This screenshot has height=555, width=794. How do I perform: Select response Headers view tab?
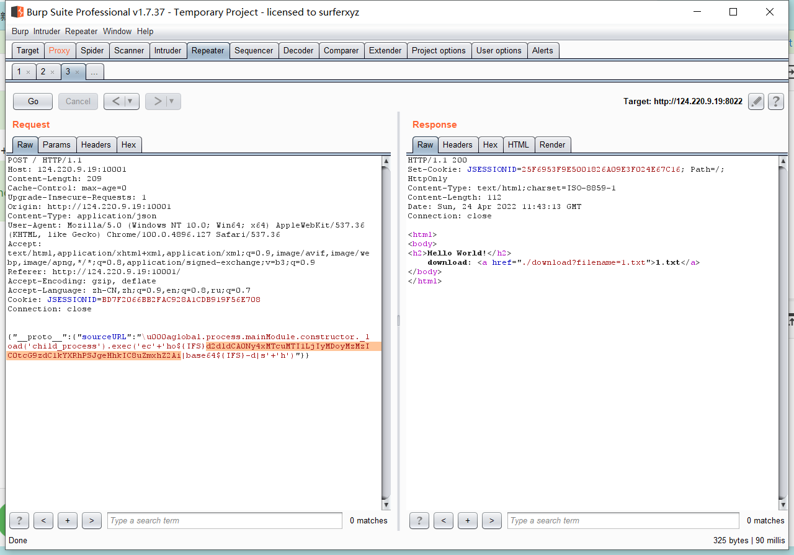pos(458,144)
